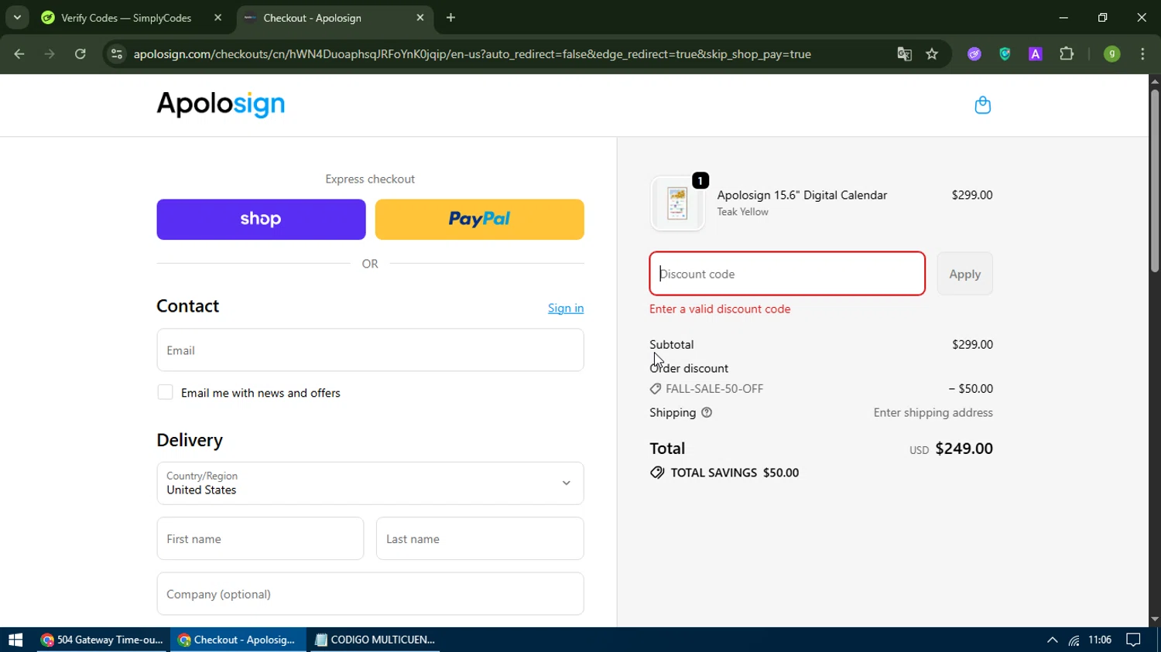This screenshot has width=1161, height=652.
Task: Open the network Wi-Fi tray icon
Action: (1074, 640)
